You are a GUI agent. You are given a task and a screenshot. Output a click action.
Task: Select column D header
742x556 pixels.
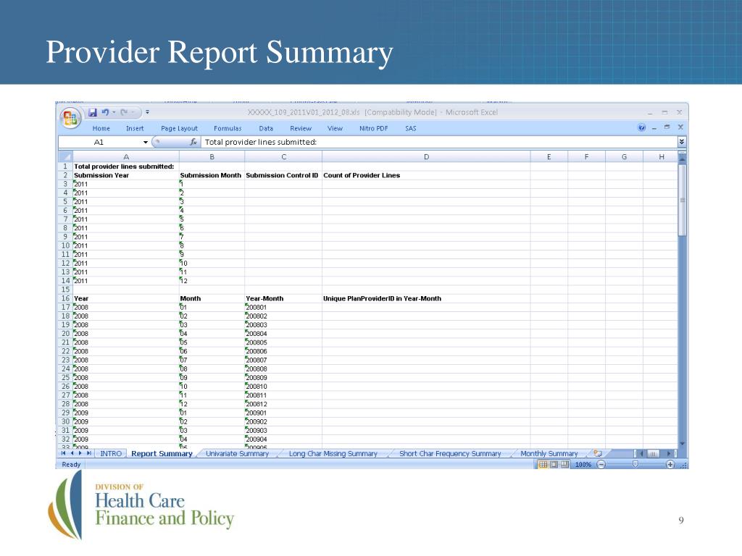(426, 157)
